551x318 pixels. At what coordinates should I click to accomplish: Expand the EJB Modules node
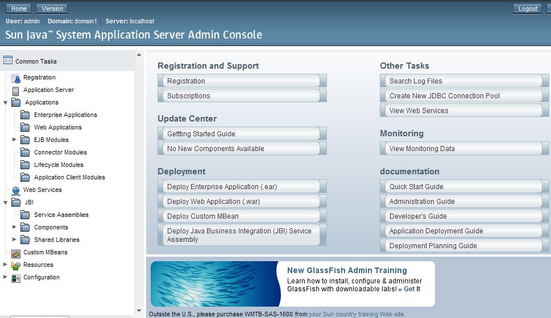(14, 139)
